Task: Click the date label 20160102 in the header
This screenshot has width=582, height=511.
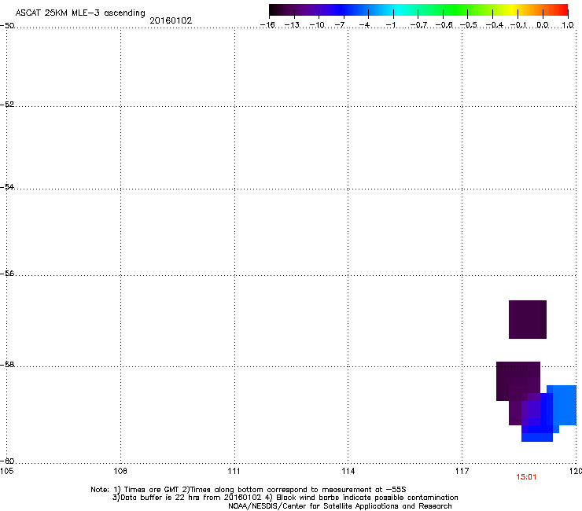Action: point(171,20)
